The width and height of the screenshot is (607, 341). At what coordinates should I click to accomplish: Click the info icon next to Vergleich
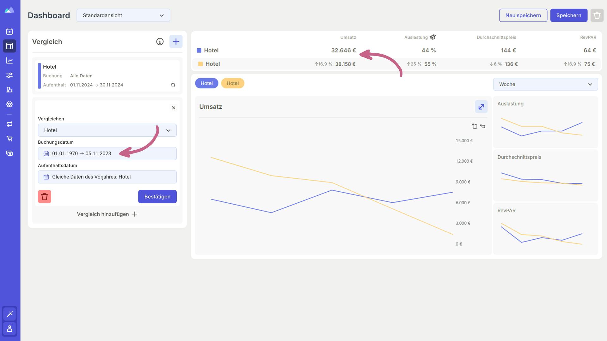(x=160, y=42)
